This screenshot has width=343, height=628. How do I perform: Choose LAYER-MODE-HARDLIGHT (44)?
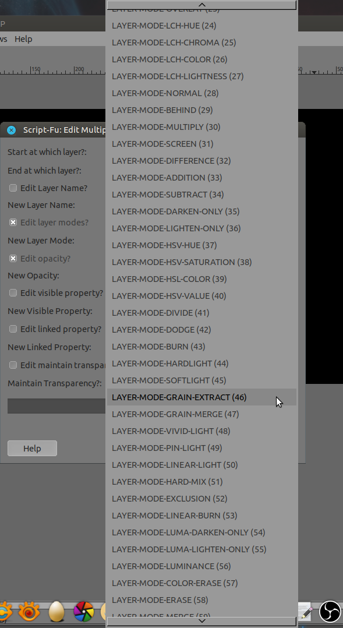[201, 364]
